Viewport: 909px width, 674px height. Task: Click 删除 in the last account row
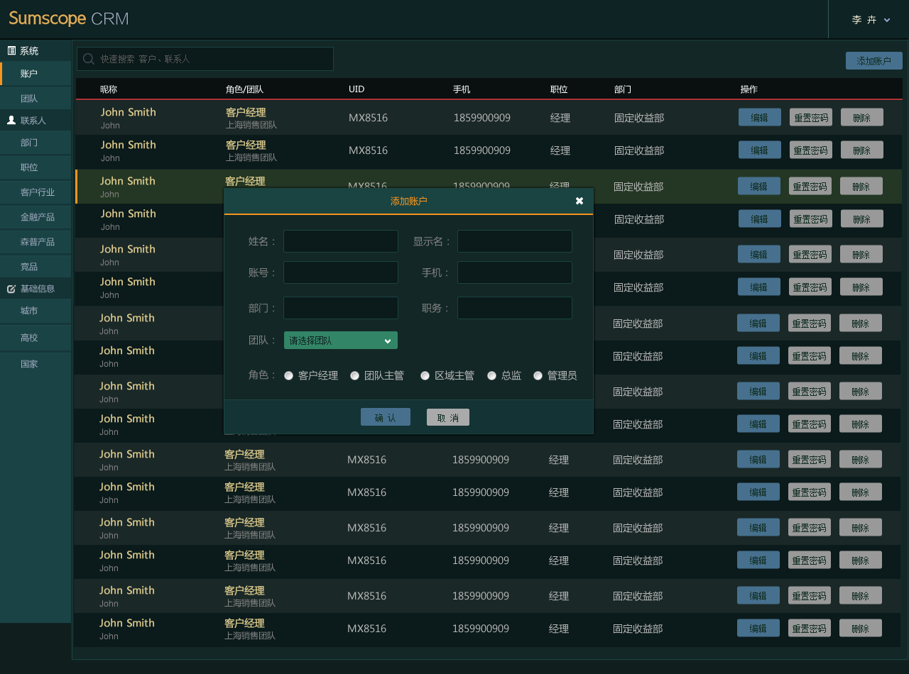pos(861,628)
